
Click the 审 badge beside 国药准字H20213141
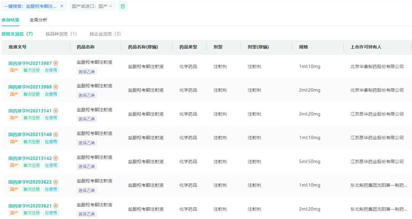tap(56, 111)
